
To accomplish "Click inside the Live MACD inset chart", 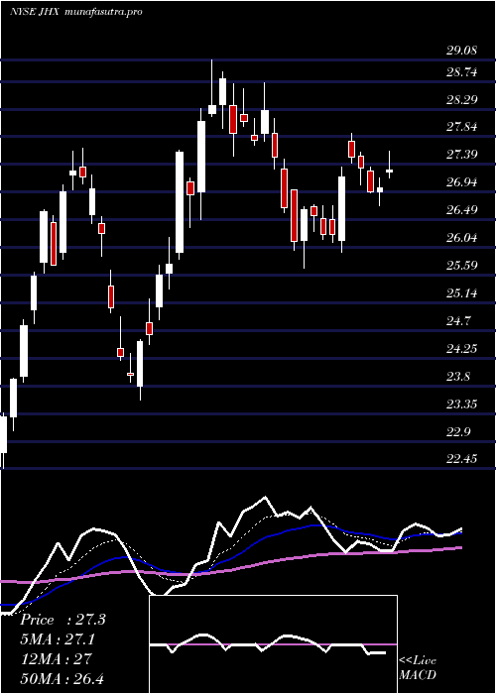I will (273, 644).
